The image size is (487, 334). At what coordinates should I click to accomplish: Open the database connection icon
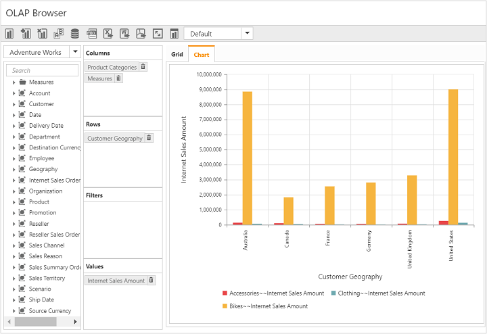(x=74, y=33)
